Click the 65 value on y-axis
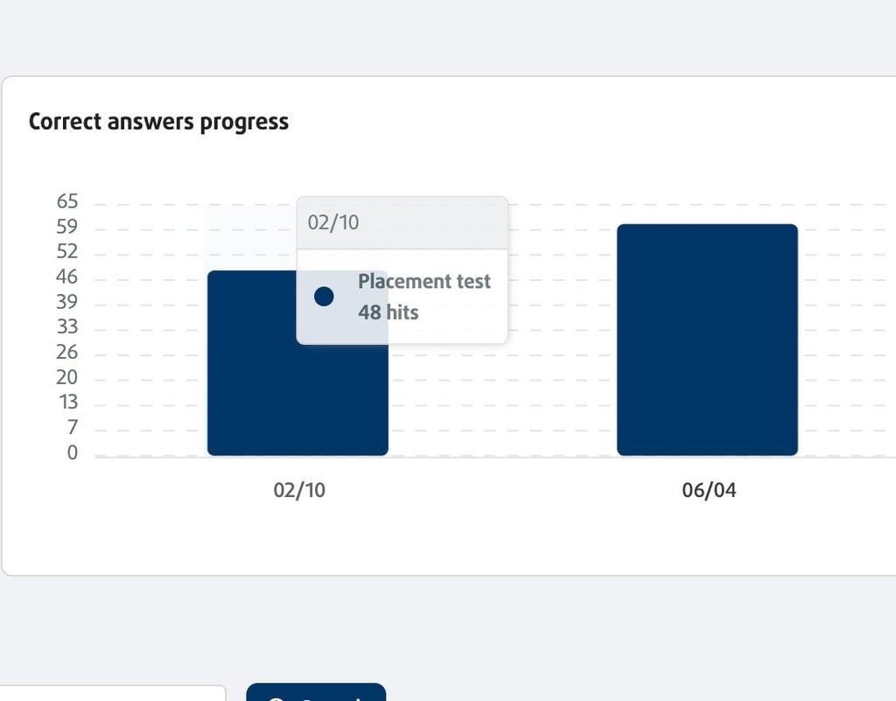This screenshot has height=701, width=896. (66, 201)
